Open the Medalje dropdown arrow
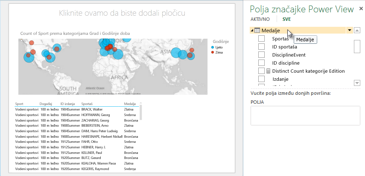Viewport: 365px width, 176px height. (x=349, y=30)
